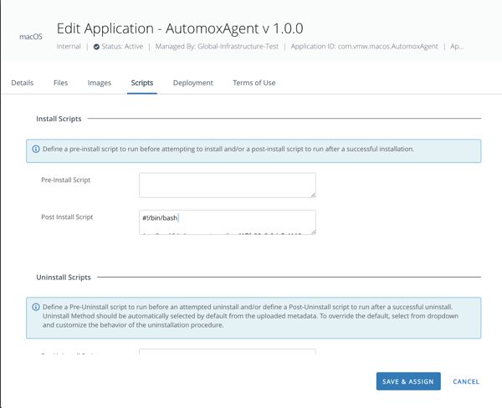This screenshot has width=502, height=408.
Task: Click the info icon in Install Scripts notice
Action: point(36,149)
